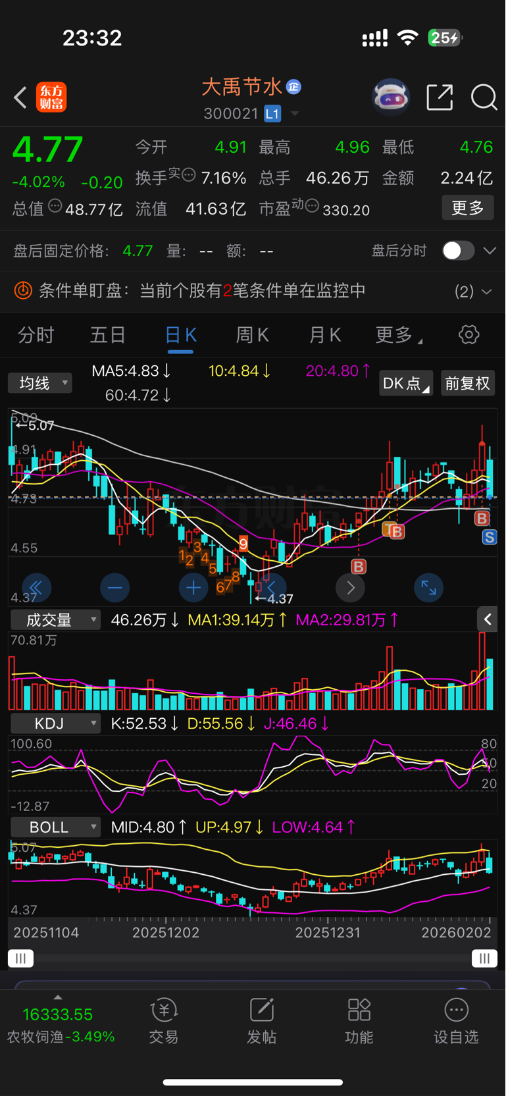Go back with the left arrow icon

point(20,97)
